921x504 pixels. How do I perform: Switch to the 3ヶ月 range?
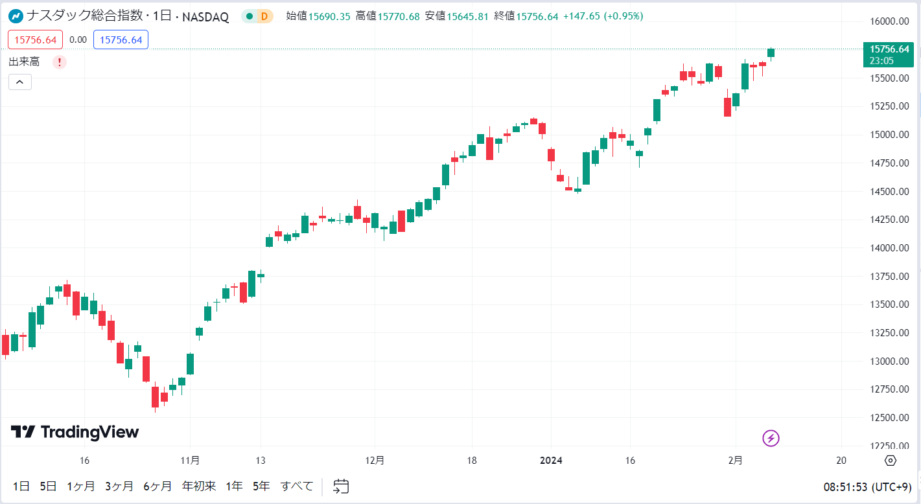(119, 486)
